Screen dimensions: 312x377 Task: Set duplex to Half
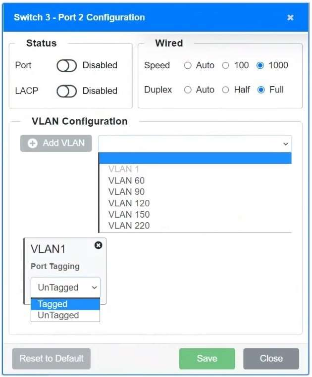[x=226, y=90]
